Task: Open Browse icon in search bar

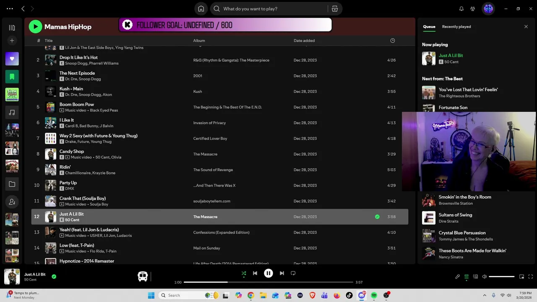Action: pyautogui.click(x=334, y=9)
